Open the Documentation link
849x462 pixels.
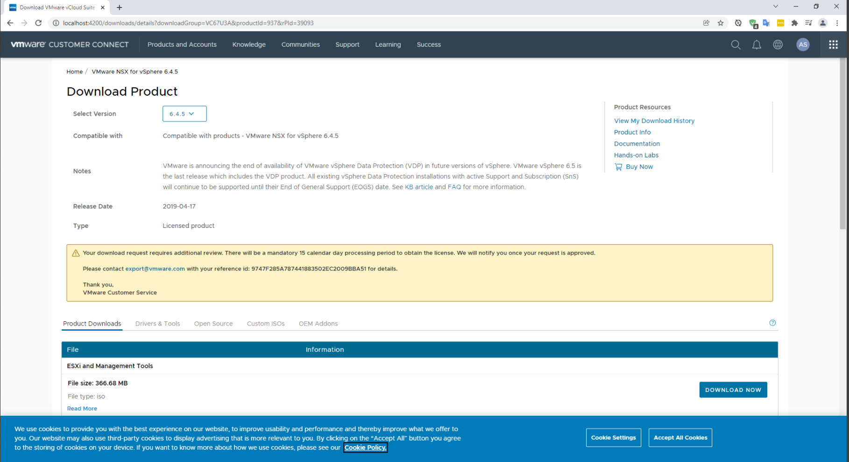point(637,144)
